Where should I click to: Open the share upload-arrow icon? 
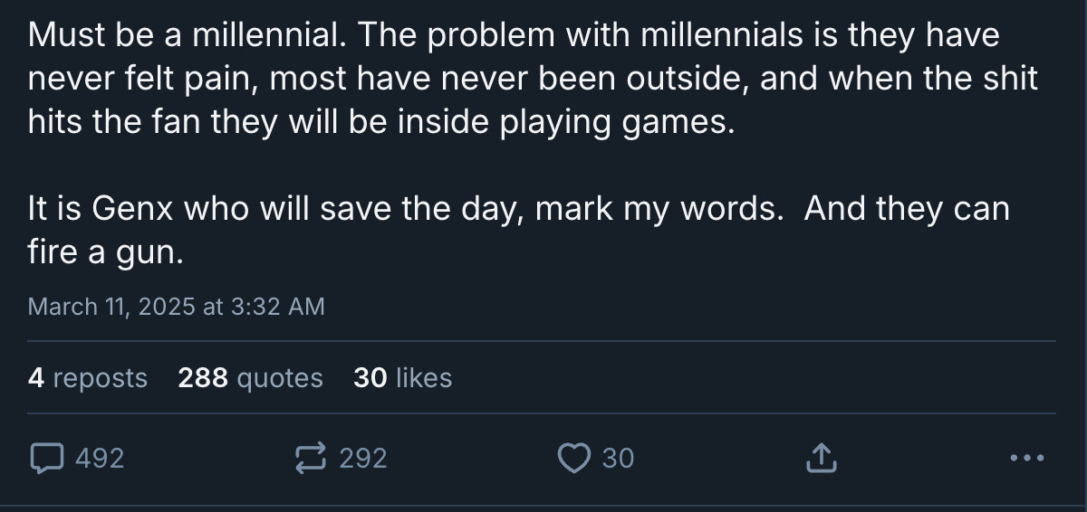(x=820, y=459)
